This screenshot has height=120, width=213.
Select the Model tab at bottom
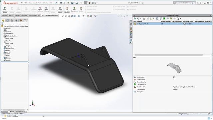point(12,112)
